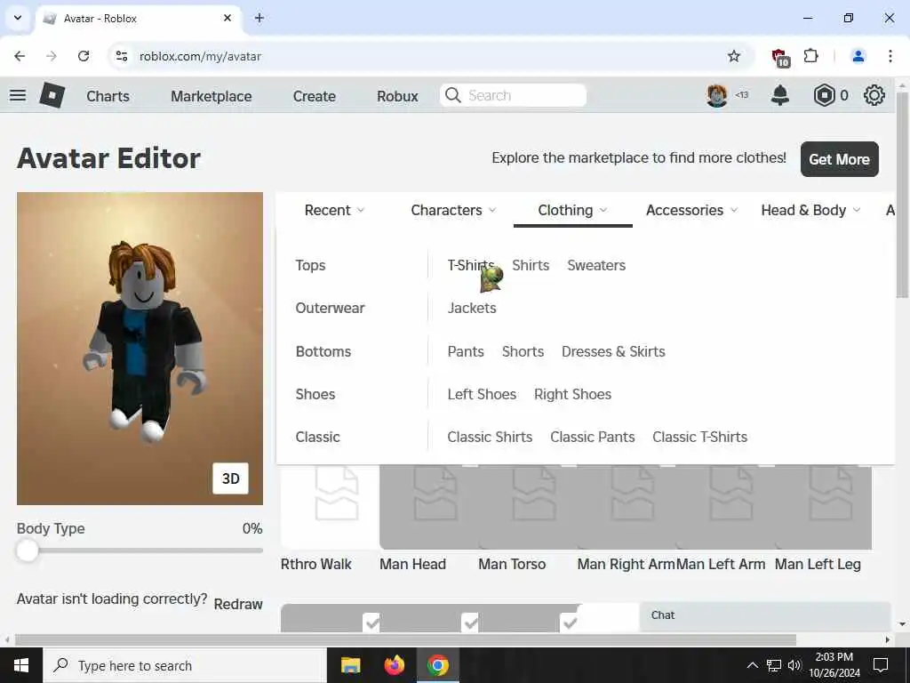This screenshot has width=910, height=683.
Task: Select Classic Shirts
Action: coord(490,437)
